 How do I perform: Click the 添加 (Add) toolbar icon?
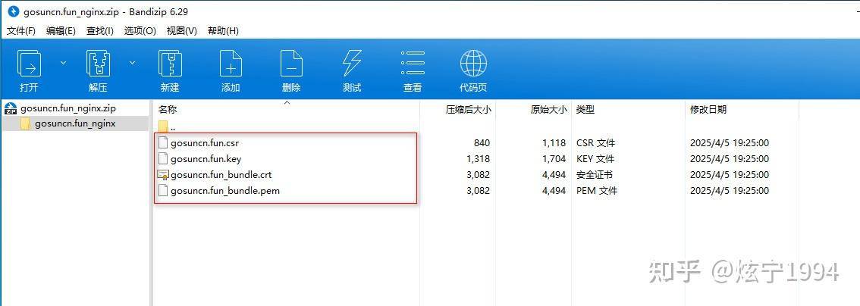point(231,63)
